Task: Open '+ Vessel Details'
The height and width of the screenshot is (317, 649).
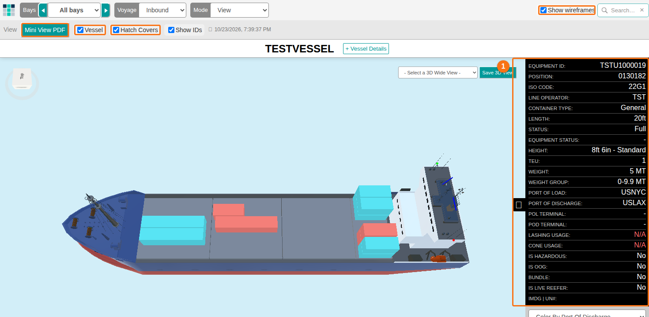Action: tap(366, 48)
